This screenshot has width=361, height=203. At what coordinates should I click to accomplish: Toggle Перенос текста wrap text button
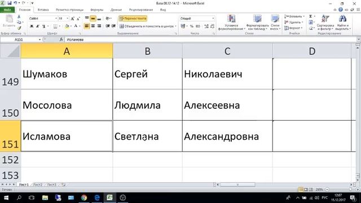[133, 19]
